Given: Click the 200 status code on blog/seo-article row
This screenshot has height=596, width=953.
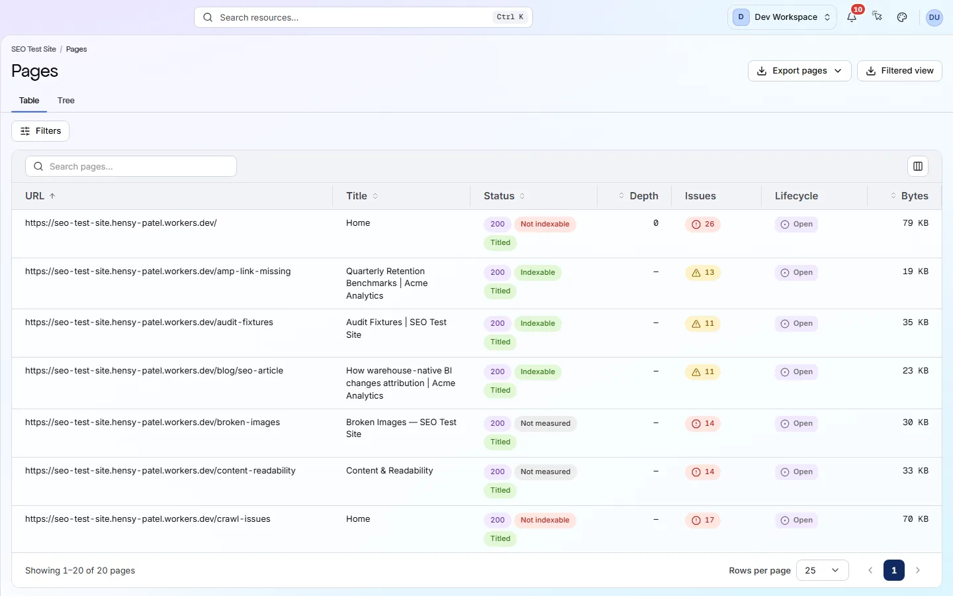Looking at the screenshot, I should (498, 372).
